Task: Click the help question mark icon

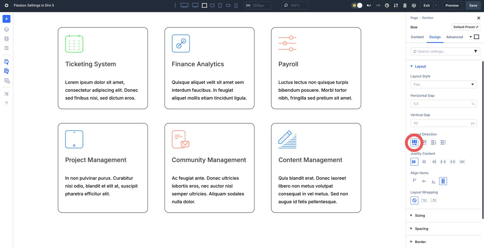Action: tap(6, 103)
